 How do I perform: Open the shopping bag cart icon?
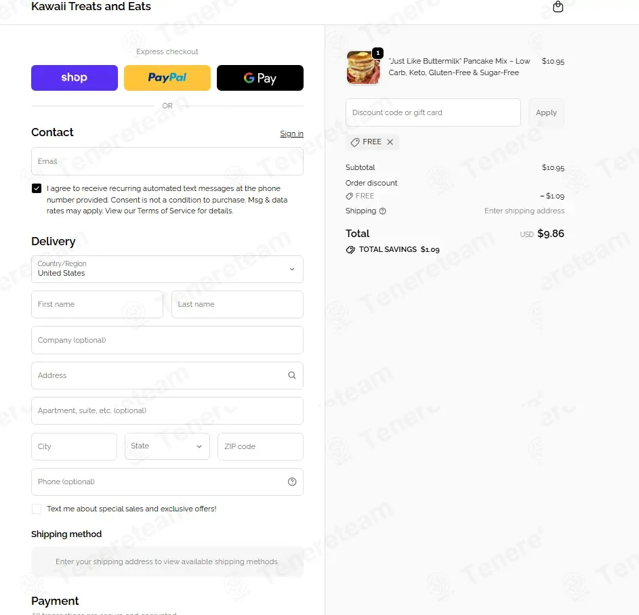pyautogui.click(x=558, y=7)
